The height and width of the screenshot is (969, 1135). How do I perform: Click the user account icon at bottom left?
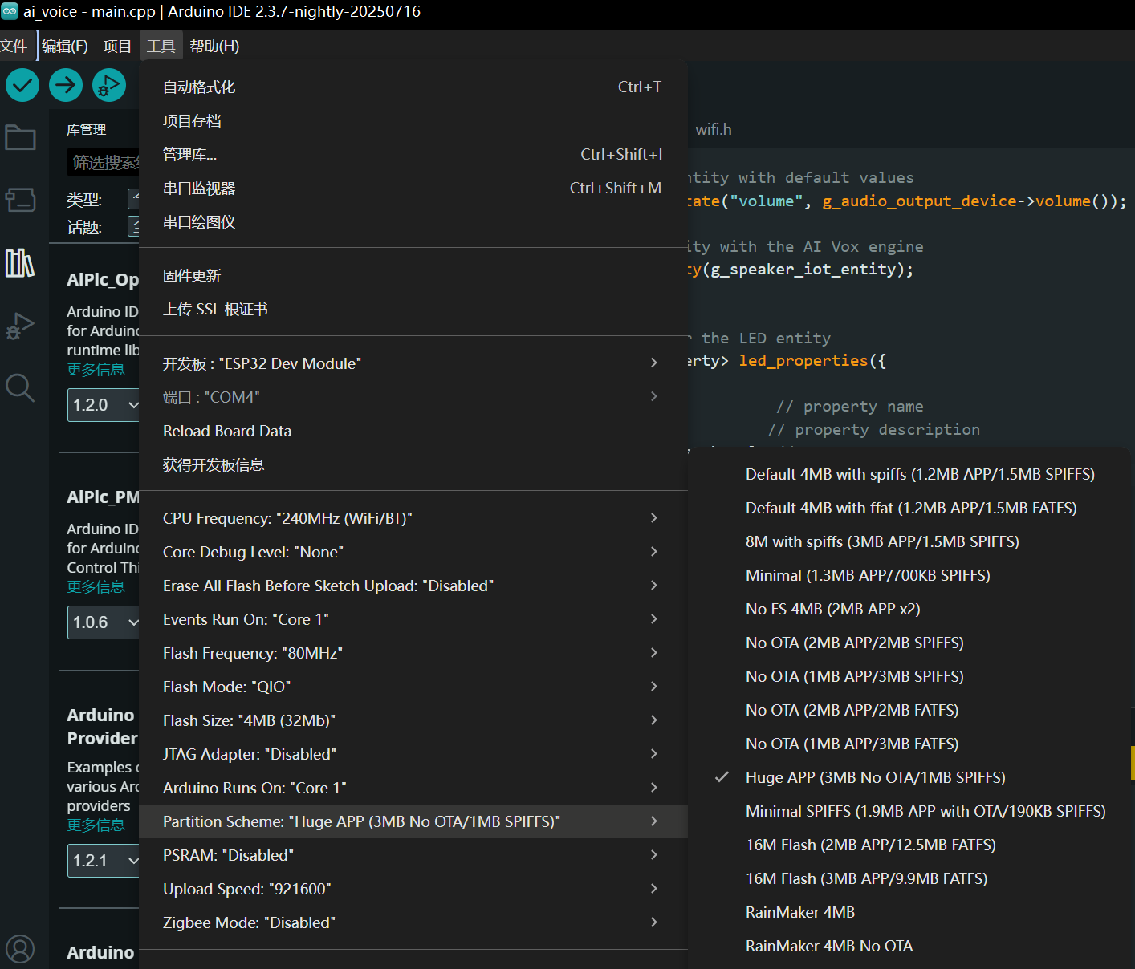point(20,949)
